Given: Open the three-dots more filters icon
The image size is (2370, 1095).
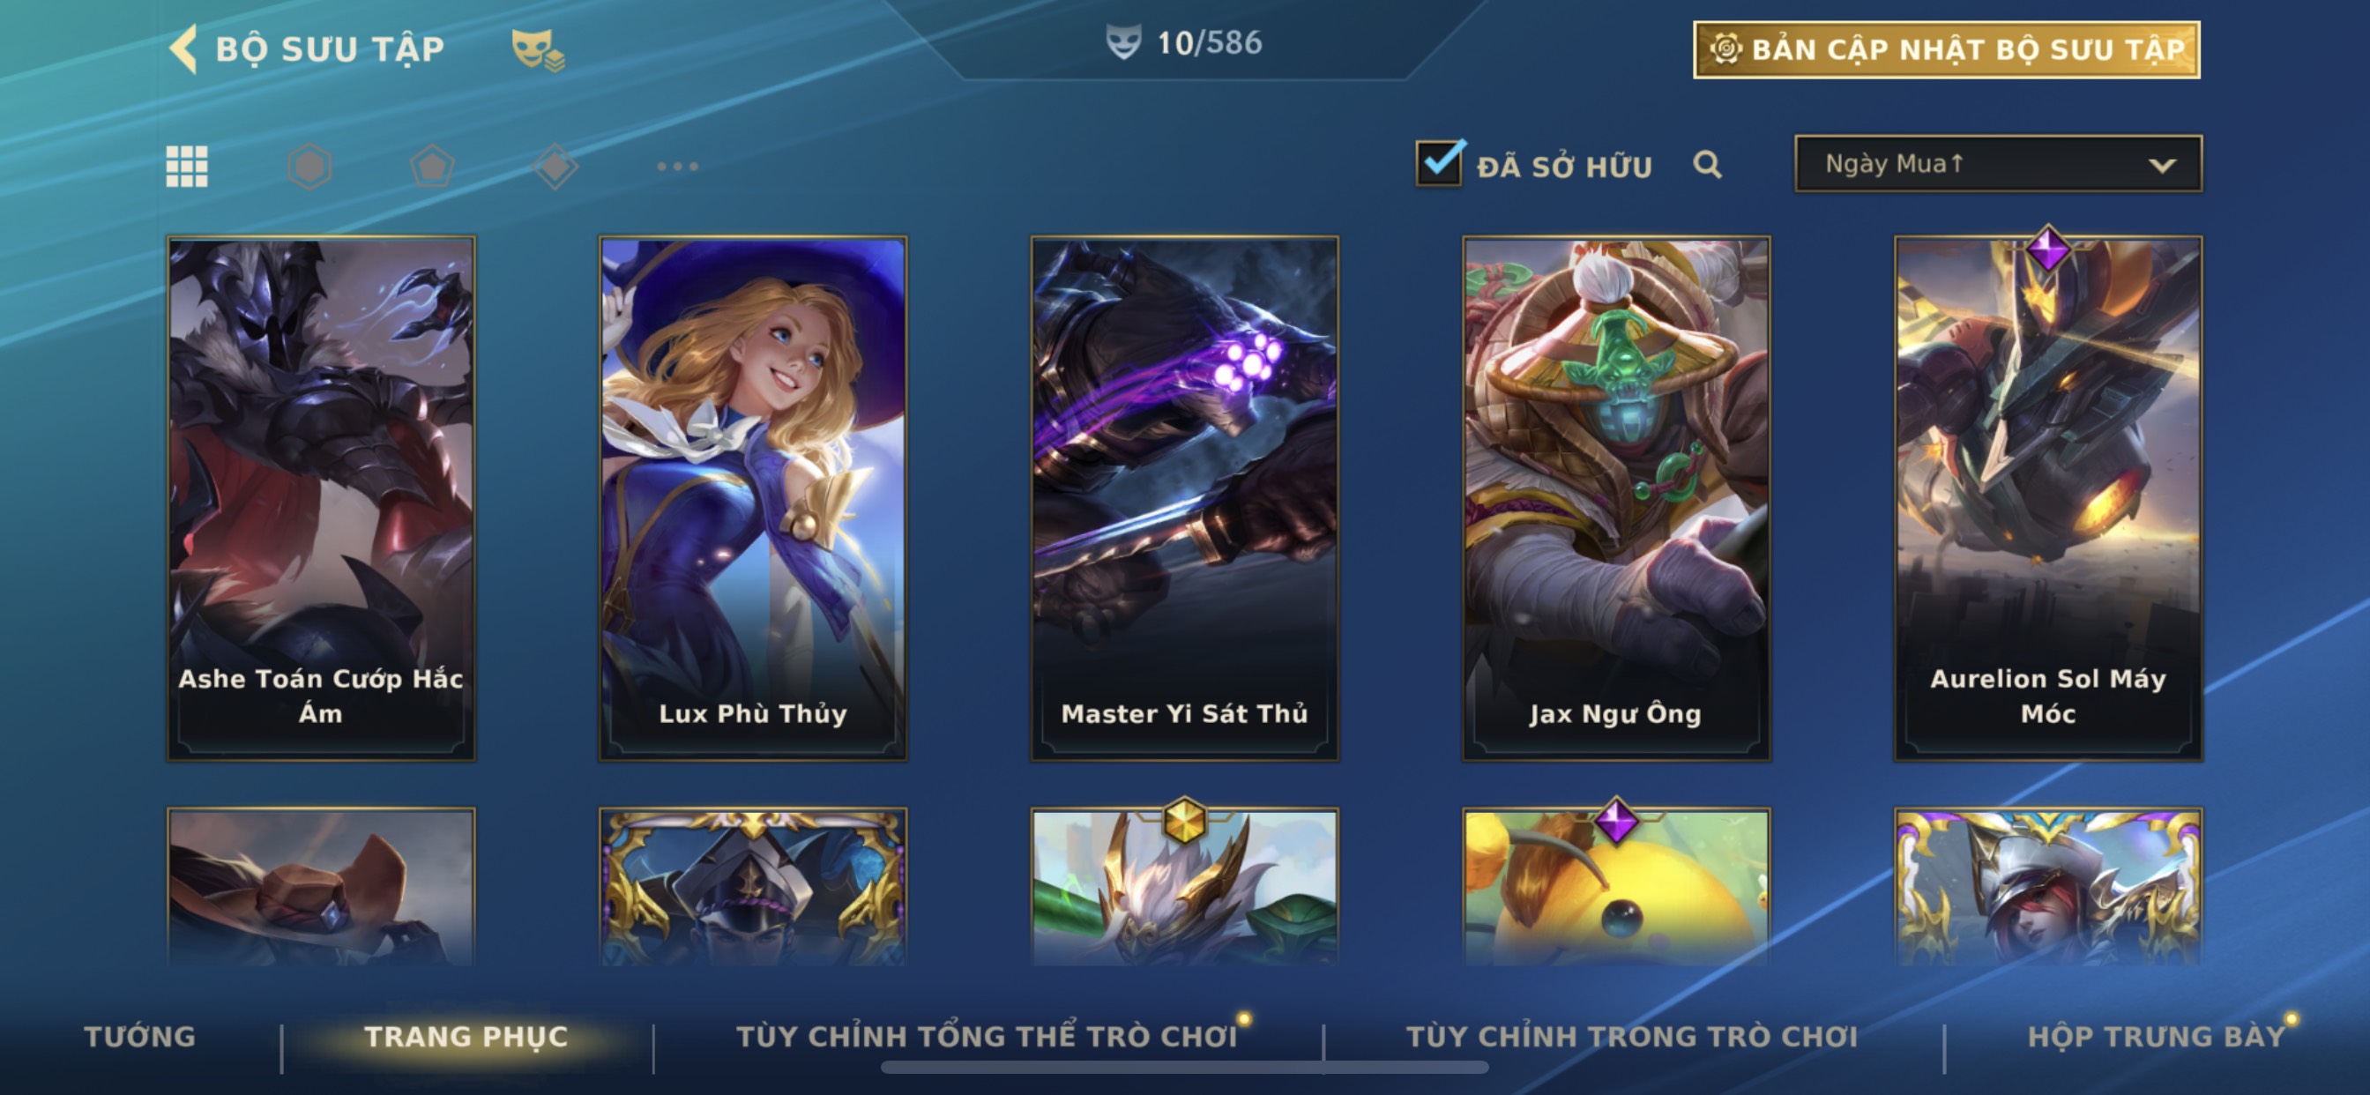Looking at the screenshot, I should [678, 167].
